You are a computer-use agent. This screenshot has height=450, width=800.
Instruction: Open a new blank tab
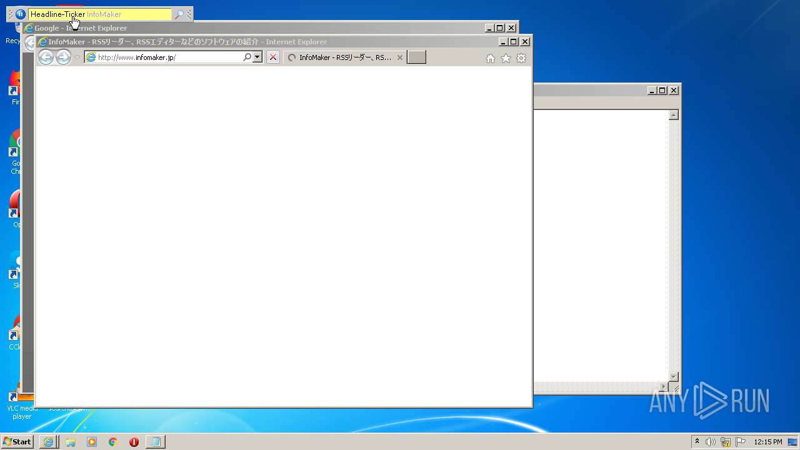point(416,57)
